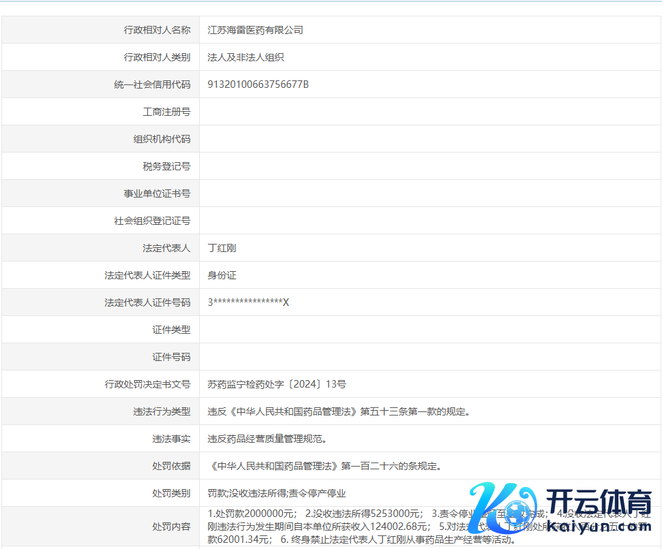The height and width of the screenshot is (549, 662).
Task: Click the Kaiyun watermark logo icon
Action: [x=502, y=512]
